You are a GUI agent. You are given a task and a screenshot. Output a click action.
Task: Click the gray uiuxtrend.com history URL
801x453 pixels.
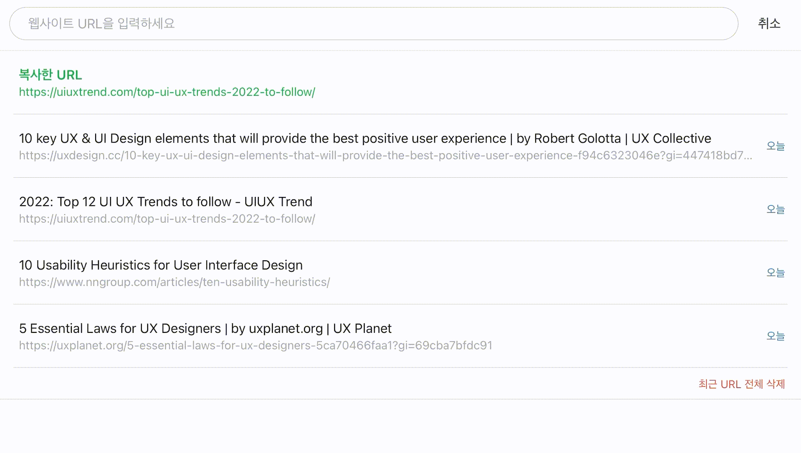(167, 219)
